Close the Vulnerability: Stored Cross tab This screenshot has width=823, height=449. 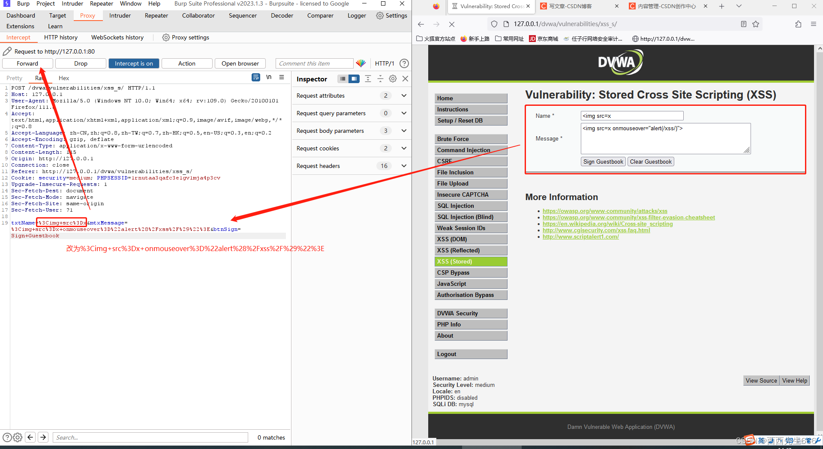(528, 6)
